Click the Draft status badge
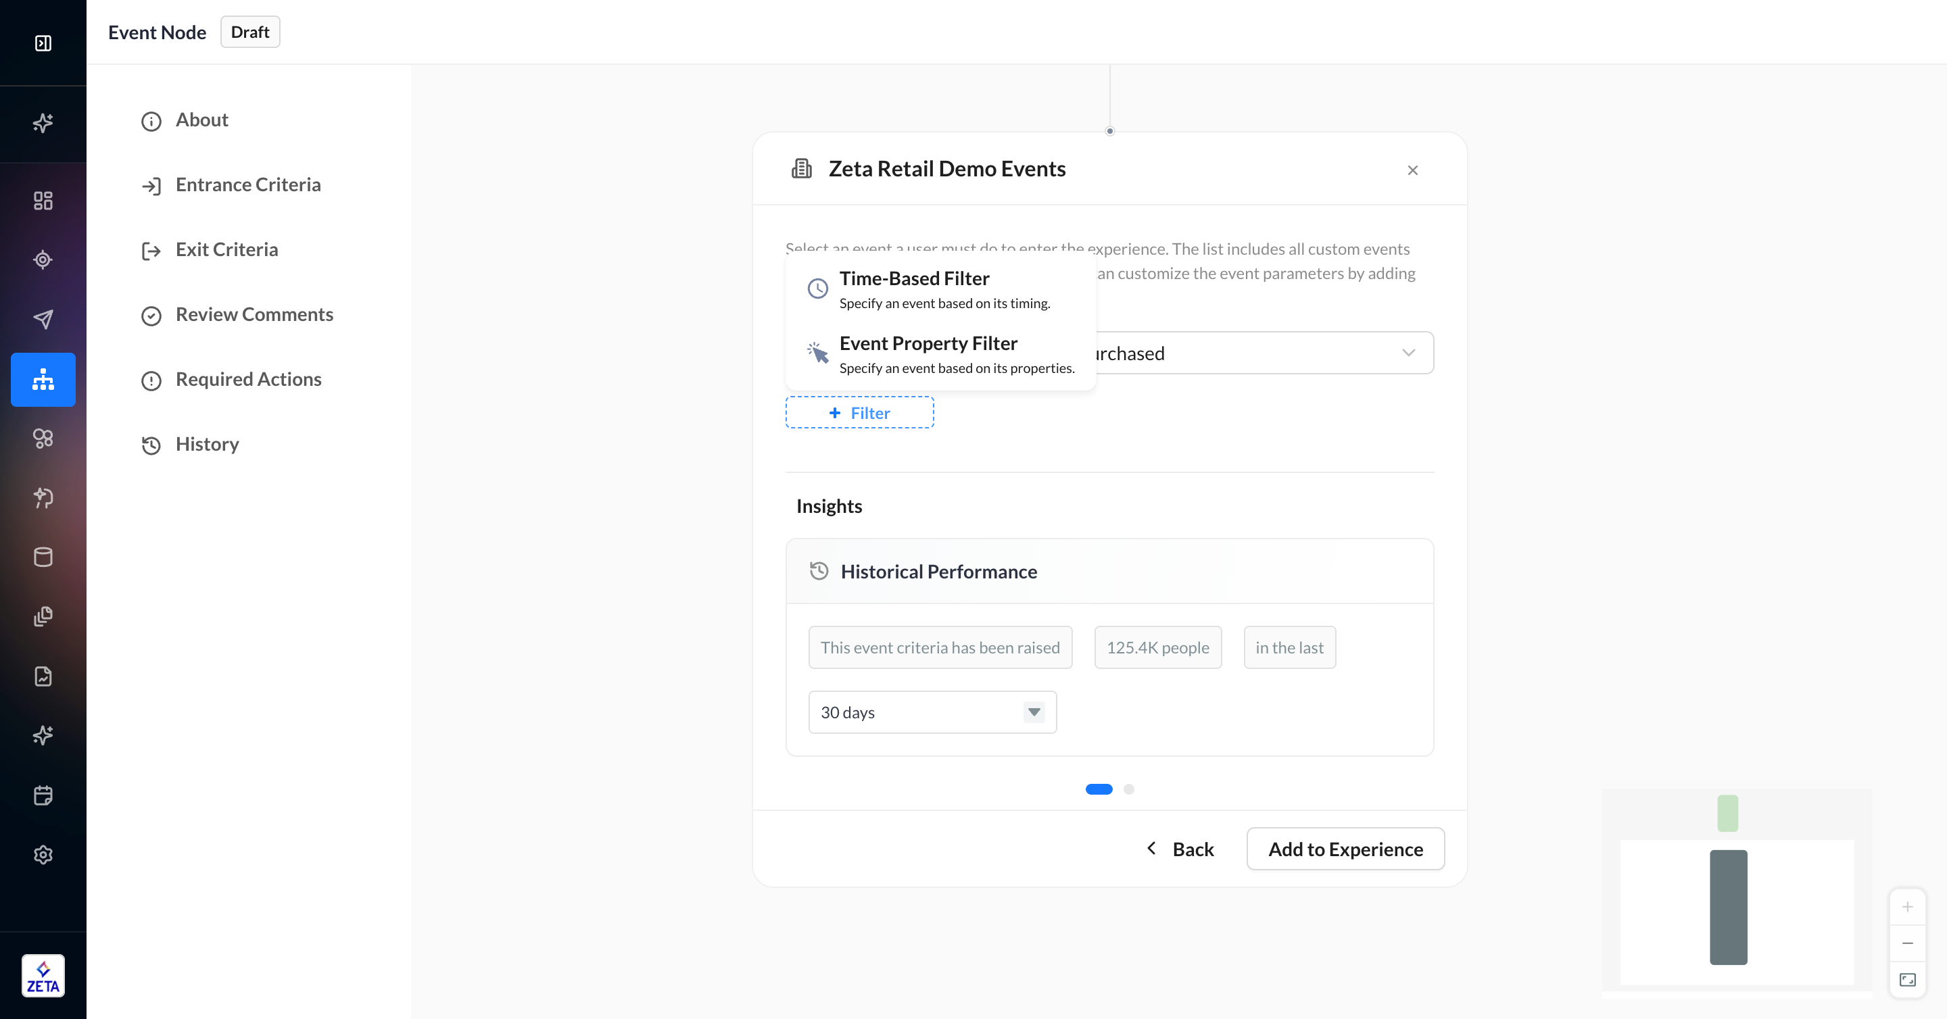Image resolution: width=1947 pixels, height=1019 pixels. point(250,32)
